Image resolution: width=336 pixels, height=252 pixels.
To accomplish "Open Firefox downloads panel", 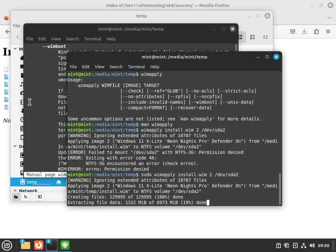I will pos(304,32).
